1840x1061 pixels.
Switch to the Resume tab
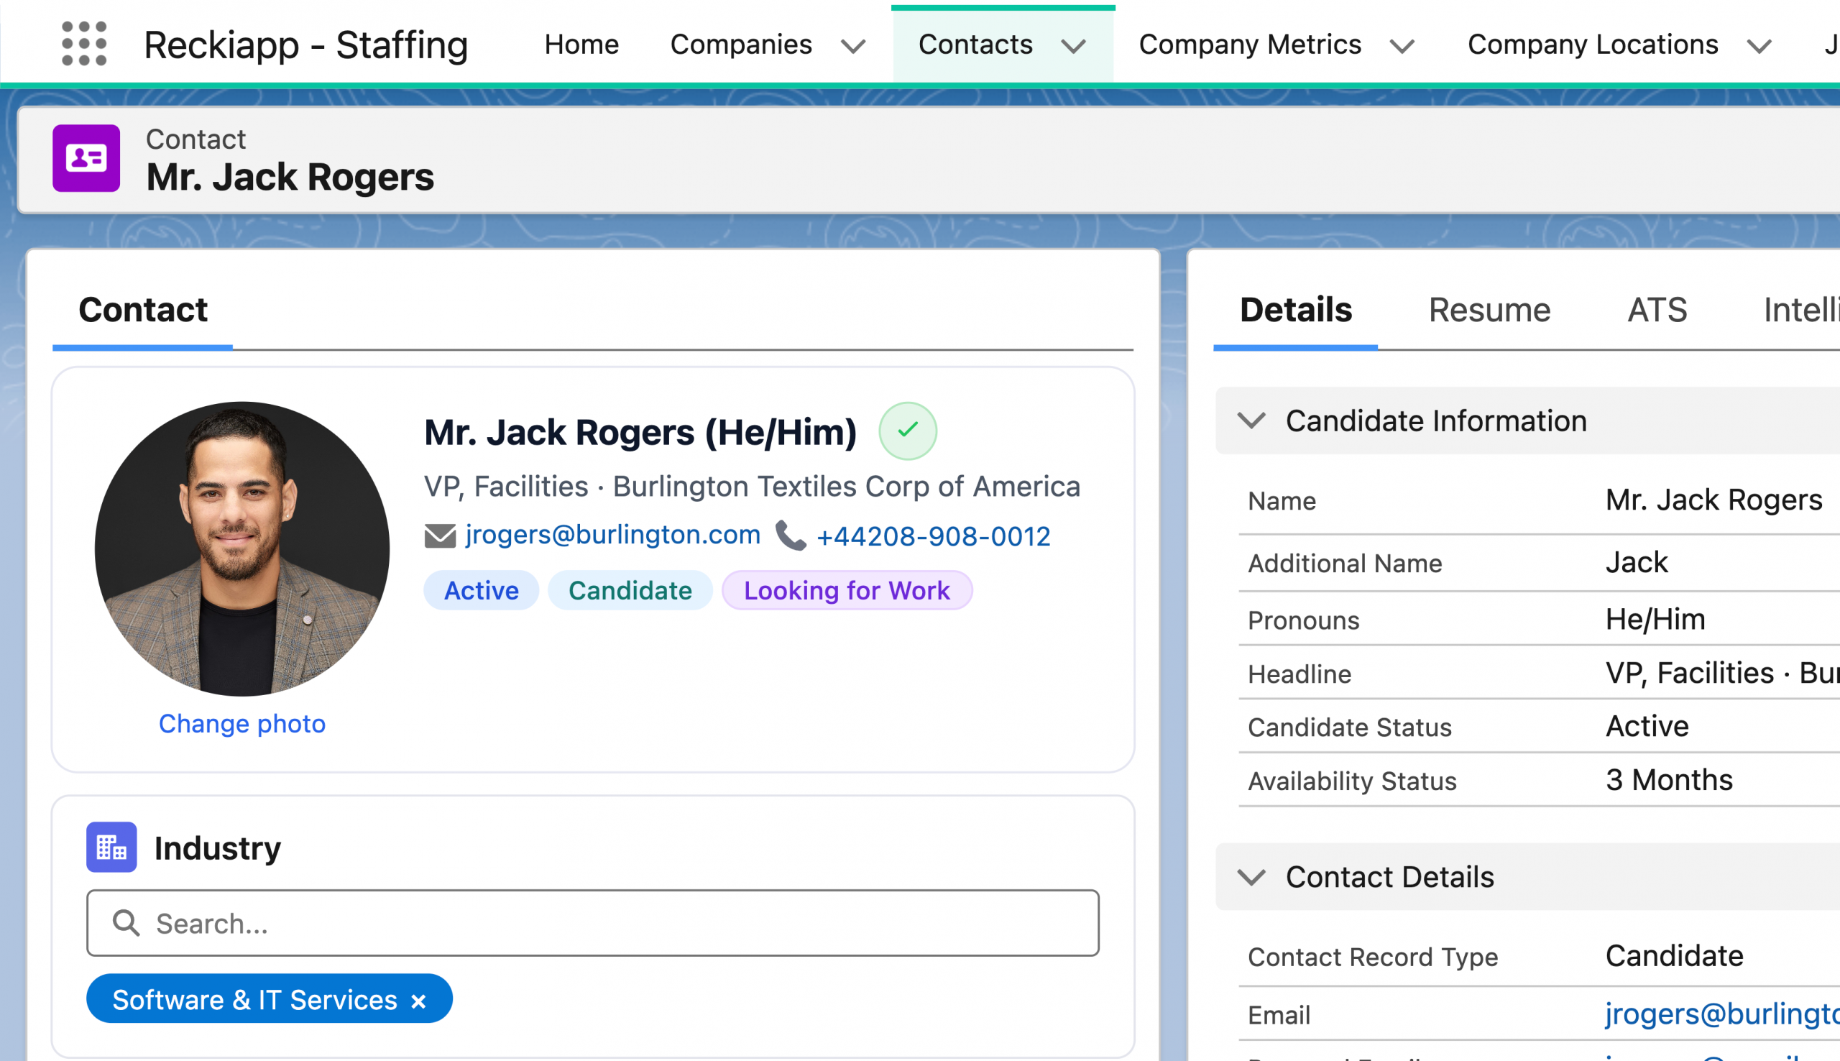pyautogui.click(x=1489, y=310)
